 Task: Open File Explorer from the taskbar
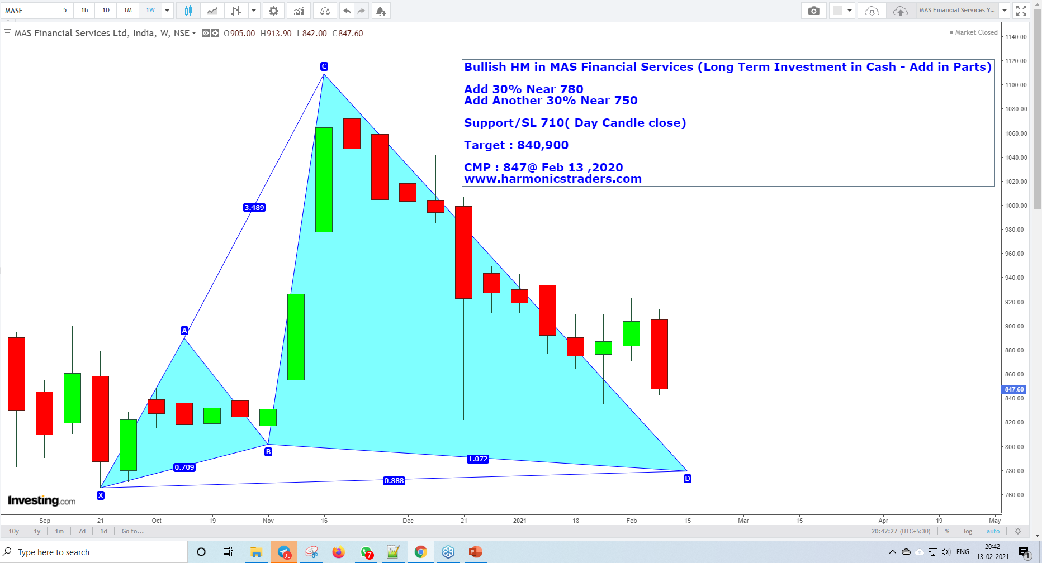256,552
